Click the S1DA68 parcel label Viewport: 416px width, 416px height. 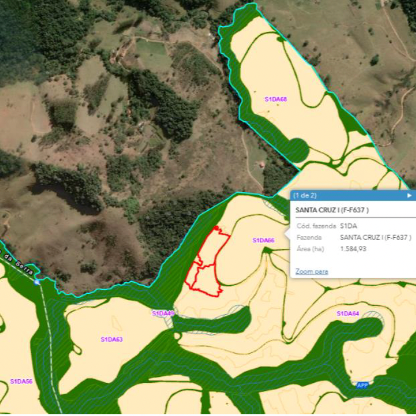pos(276,99)
